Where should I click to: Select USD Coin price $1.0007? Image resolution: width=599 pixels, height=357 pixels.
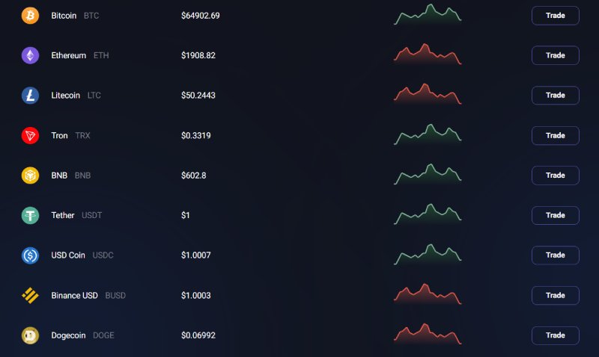(x=196, y=255)
